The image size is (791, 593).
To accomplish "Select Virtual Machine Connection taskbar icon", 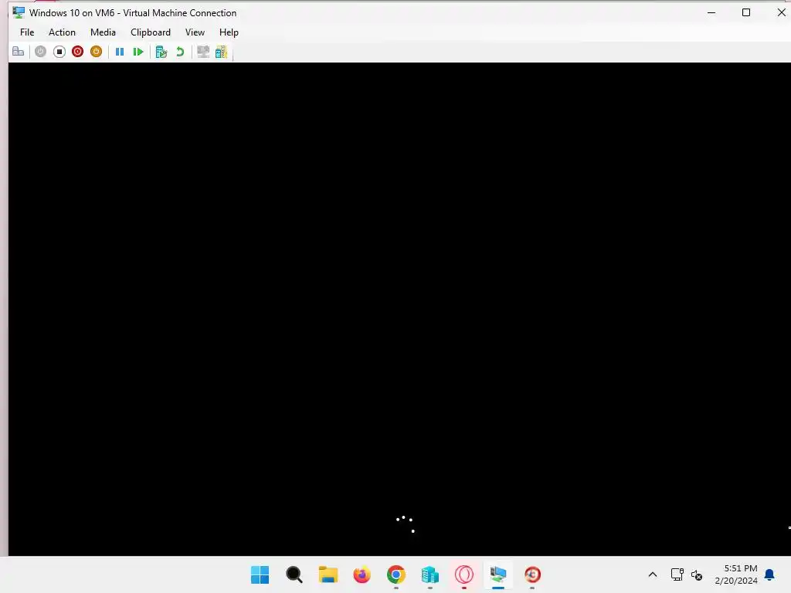I will click(498, 574).
